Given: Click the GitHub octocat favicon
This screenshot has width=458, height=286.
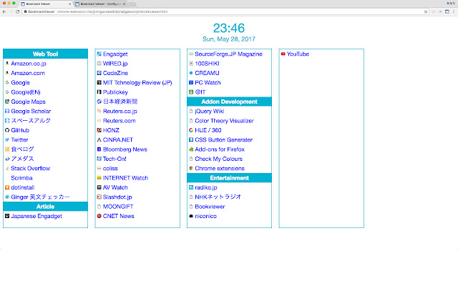Looking at the screenshot, I should click(7, 130).
